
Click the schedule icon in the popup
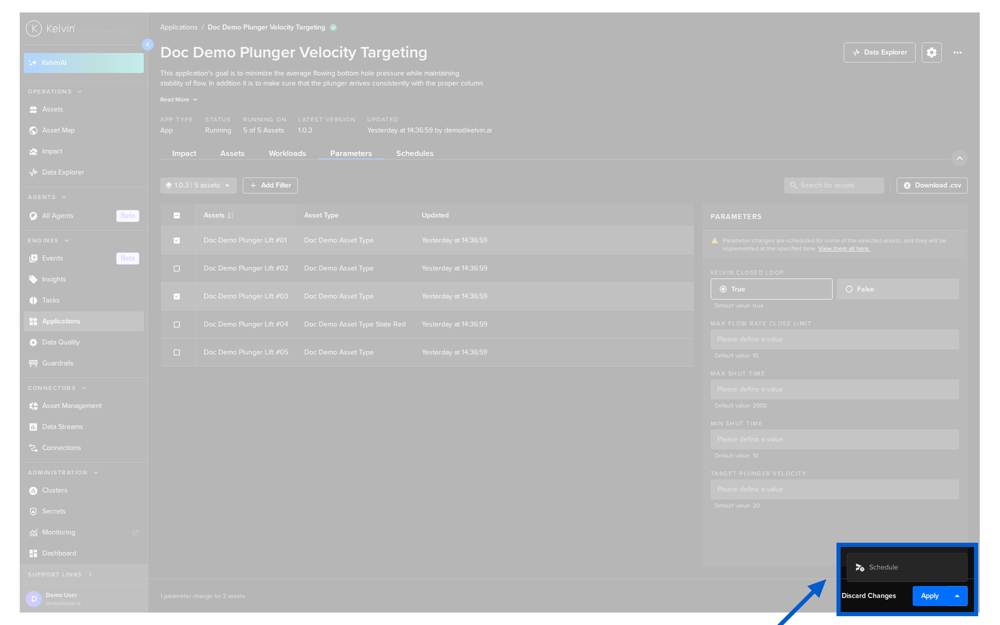click(860, 567)
